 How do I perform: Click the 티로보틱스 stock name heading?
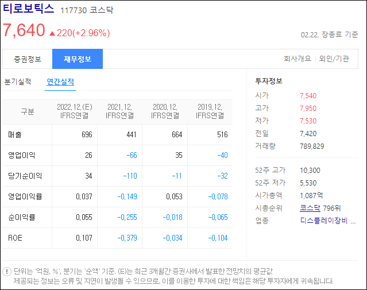pos(28,9)
